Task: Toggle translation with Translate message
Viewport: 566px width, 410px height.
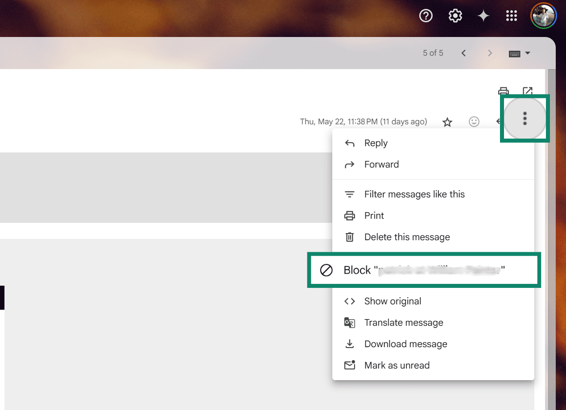Action: [x=404, y=322]
